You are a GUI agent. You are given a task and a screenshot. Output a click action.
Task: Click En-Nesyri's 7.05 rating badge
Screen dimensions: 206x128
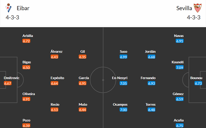(x=123, y=83)
